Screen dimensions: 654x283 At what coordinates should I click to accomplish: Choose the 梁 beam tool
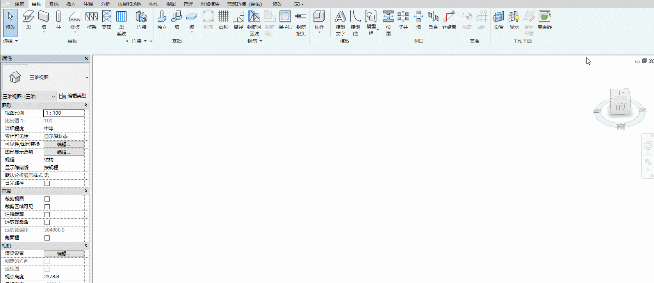(29, 21)
